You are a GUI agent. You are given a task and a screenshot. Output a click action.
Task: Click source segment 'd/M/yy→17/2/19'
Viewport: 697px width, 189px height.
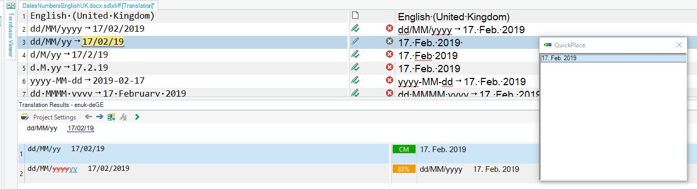69,55
